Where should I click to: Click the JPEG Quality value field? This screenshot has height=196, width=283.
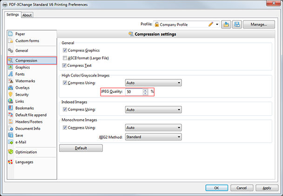point(134,91)
